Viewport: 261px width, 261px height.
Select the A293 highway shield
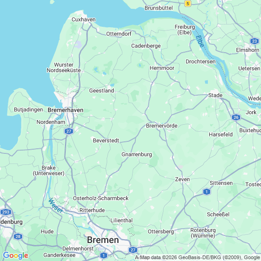[x=6, y=212]
